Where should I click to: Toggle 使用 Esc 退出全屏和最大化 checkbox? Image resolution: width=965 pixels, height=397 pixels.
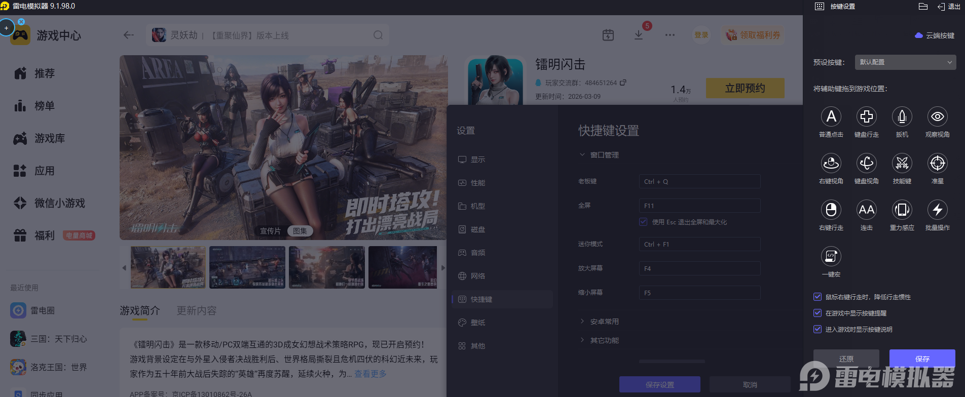[643, 222]
